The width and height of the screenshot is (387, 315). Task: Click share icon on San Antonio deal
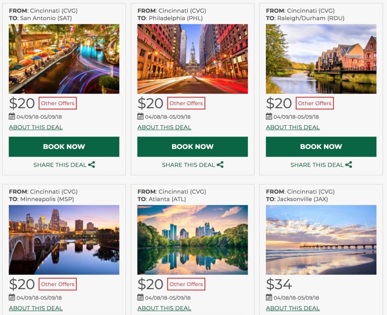[x=91, y=164]
